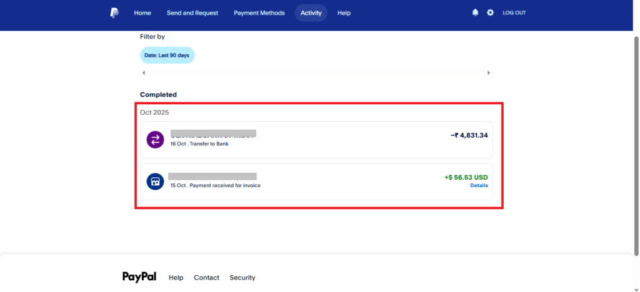
Task: Open the notifications bell
Action: click(x=475, y=12)
